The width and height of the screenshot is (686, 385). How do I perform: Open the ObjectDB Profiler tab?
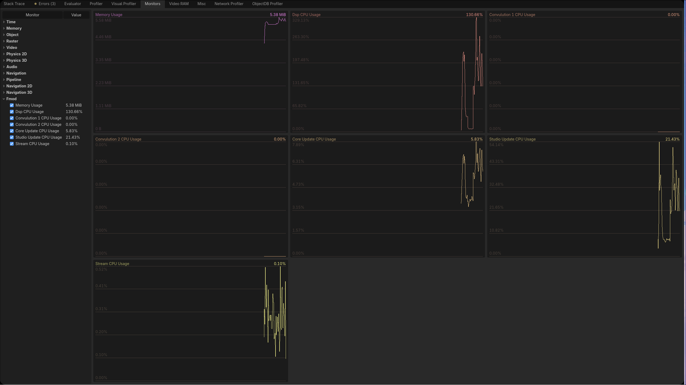tap(268, 4)
